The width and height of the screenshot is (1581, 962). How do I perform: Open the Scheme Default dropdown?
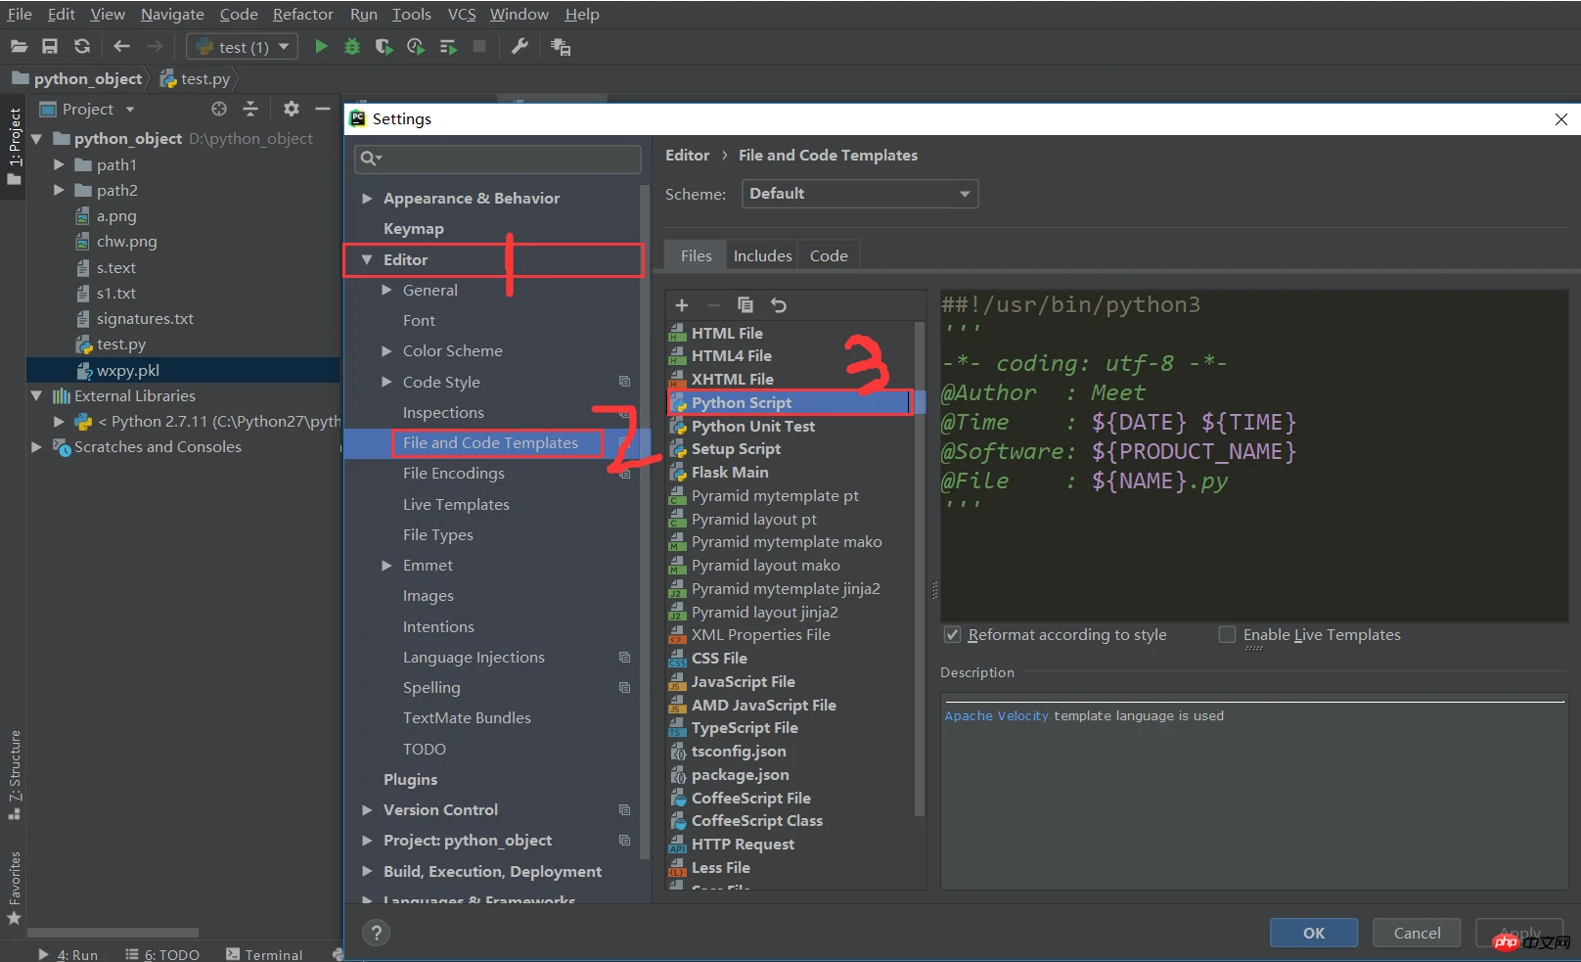click(x=860, y=194)
